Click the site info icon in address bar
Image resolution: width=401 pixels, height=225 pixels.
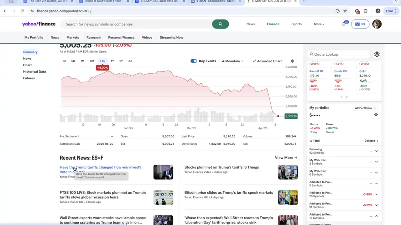pos(32,11)
